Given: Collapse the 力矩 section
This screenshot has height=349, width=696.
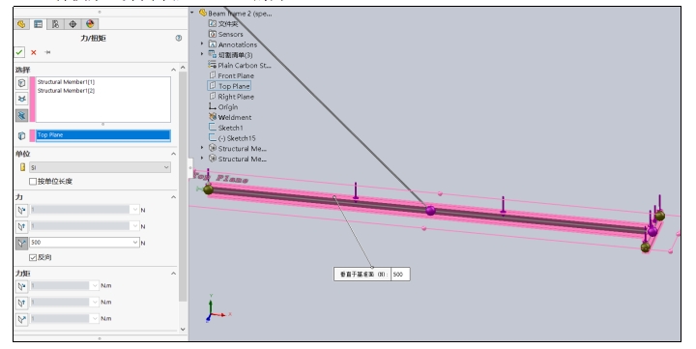Looking at the screenshot, I should pos(173,274).
